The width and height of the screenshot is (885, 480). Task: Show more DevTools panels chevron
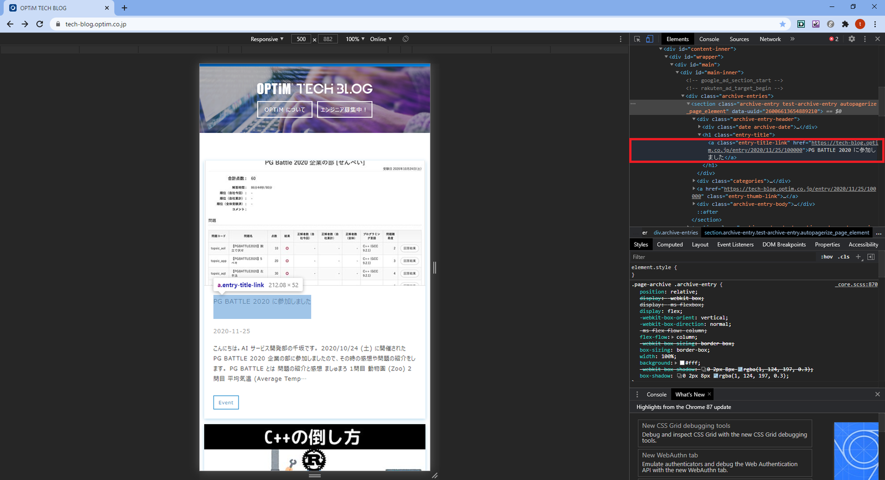[x=792, y=39]
